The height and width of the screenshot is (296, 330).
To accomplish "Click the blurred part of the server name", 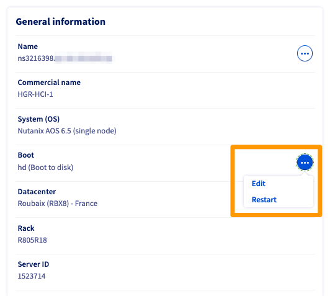I will [x=84, y=58].
